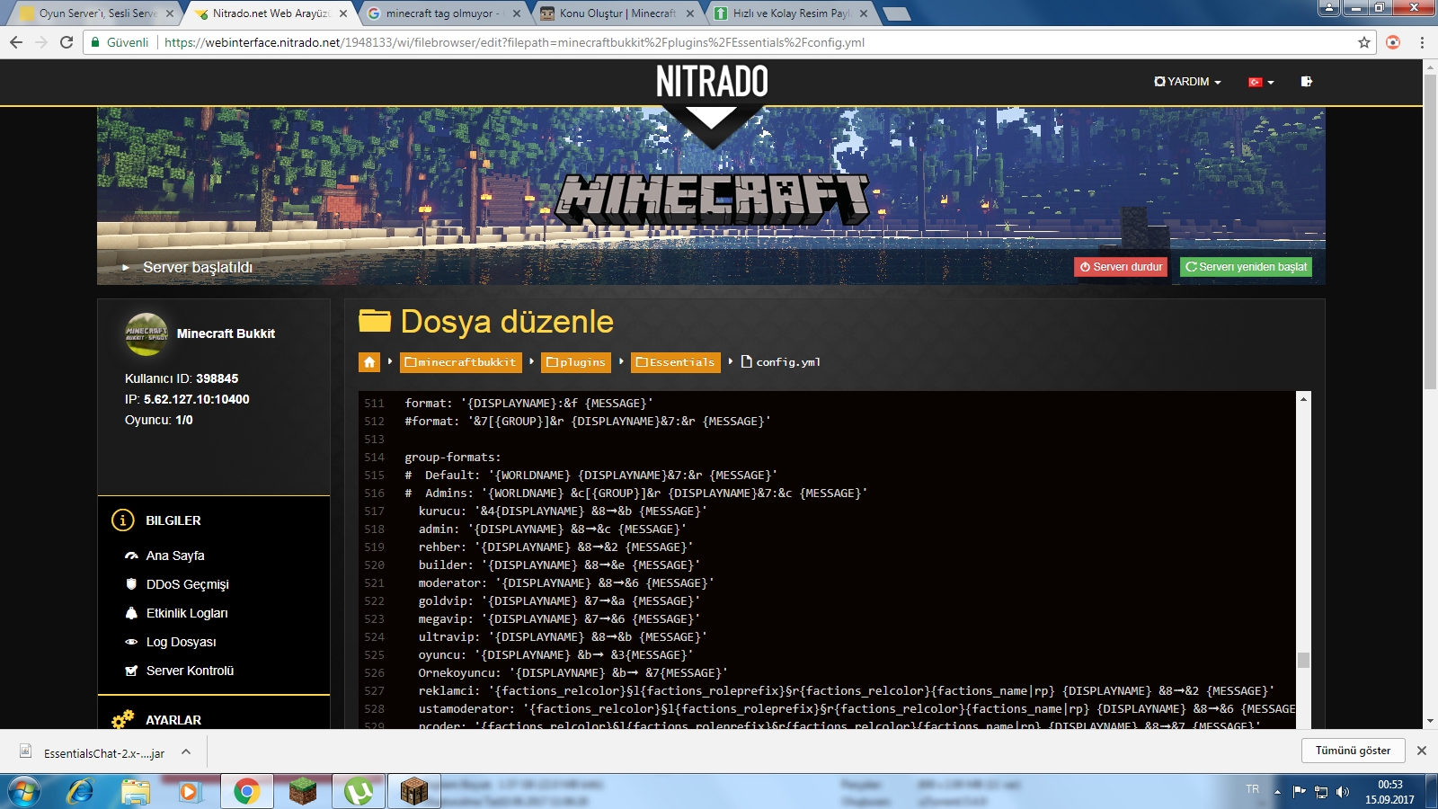The image size is (1438, 809).
Task: Open DDoS Geçmişi page
Action: pyautogui.click(x=187, y=584)
